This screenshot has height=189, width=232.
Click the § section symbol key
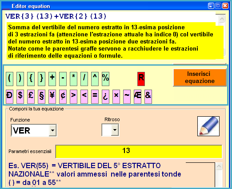tap(41, 97)
